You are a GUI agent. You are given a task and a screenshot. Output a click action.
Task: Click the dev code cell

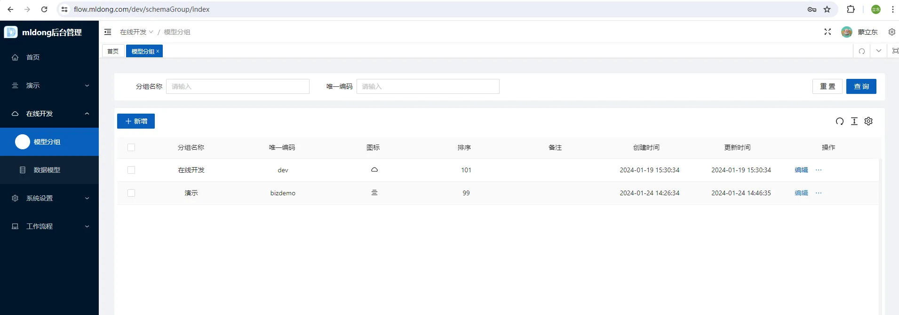283,170
